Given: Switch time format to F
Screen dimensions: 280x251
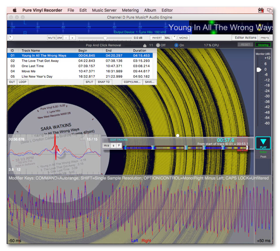Looking at the screenshot, I should (119, 145).
